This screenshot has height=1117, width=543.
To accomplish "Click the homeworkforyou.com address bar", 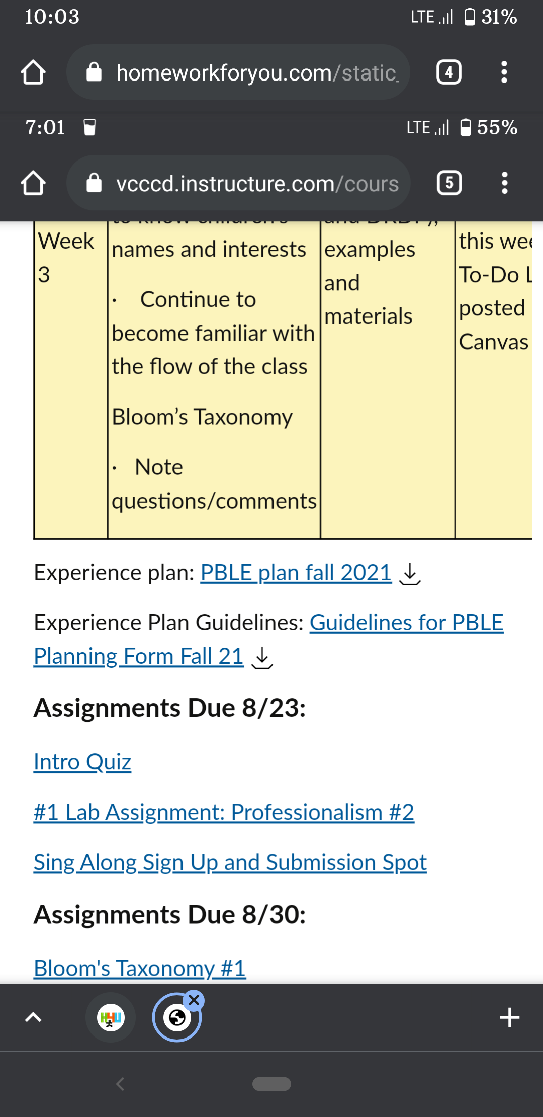I will point(238,72).
